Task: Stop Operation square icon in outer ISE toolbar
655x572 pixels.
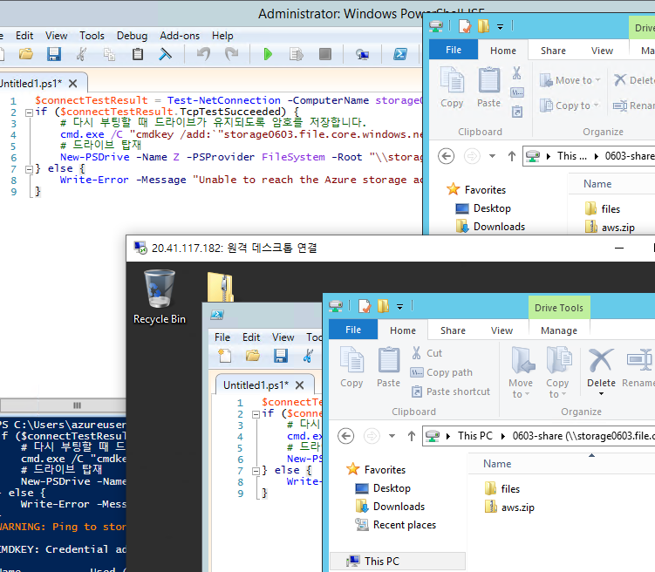Action: [x=325, y=54]
